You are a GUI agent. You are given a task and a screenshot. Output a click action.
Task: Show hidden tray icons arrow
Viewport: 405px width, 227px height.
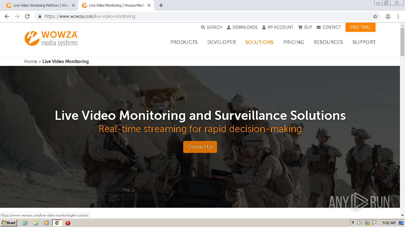[353, 223]
